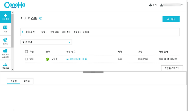Image resolution: width=188 pixels, height=111 pixels.
Task: Expand the 필터 조건 panel
Action: (x=23, y=32)
